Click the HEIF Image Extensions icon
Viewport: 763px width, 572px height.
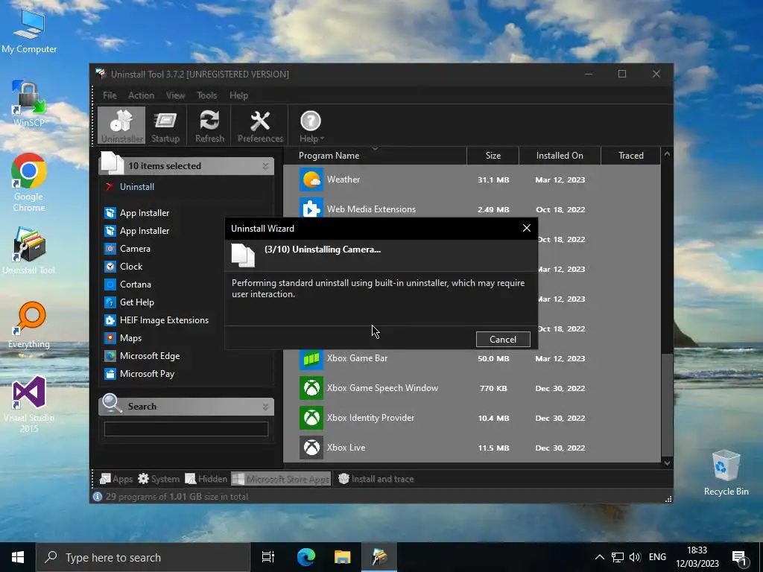(x=110, y=320)
